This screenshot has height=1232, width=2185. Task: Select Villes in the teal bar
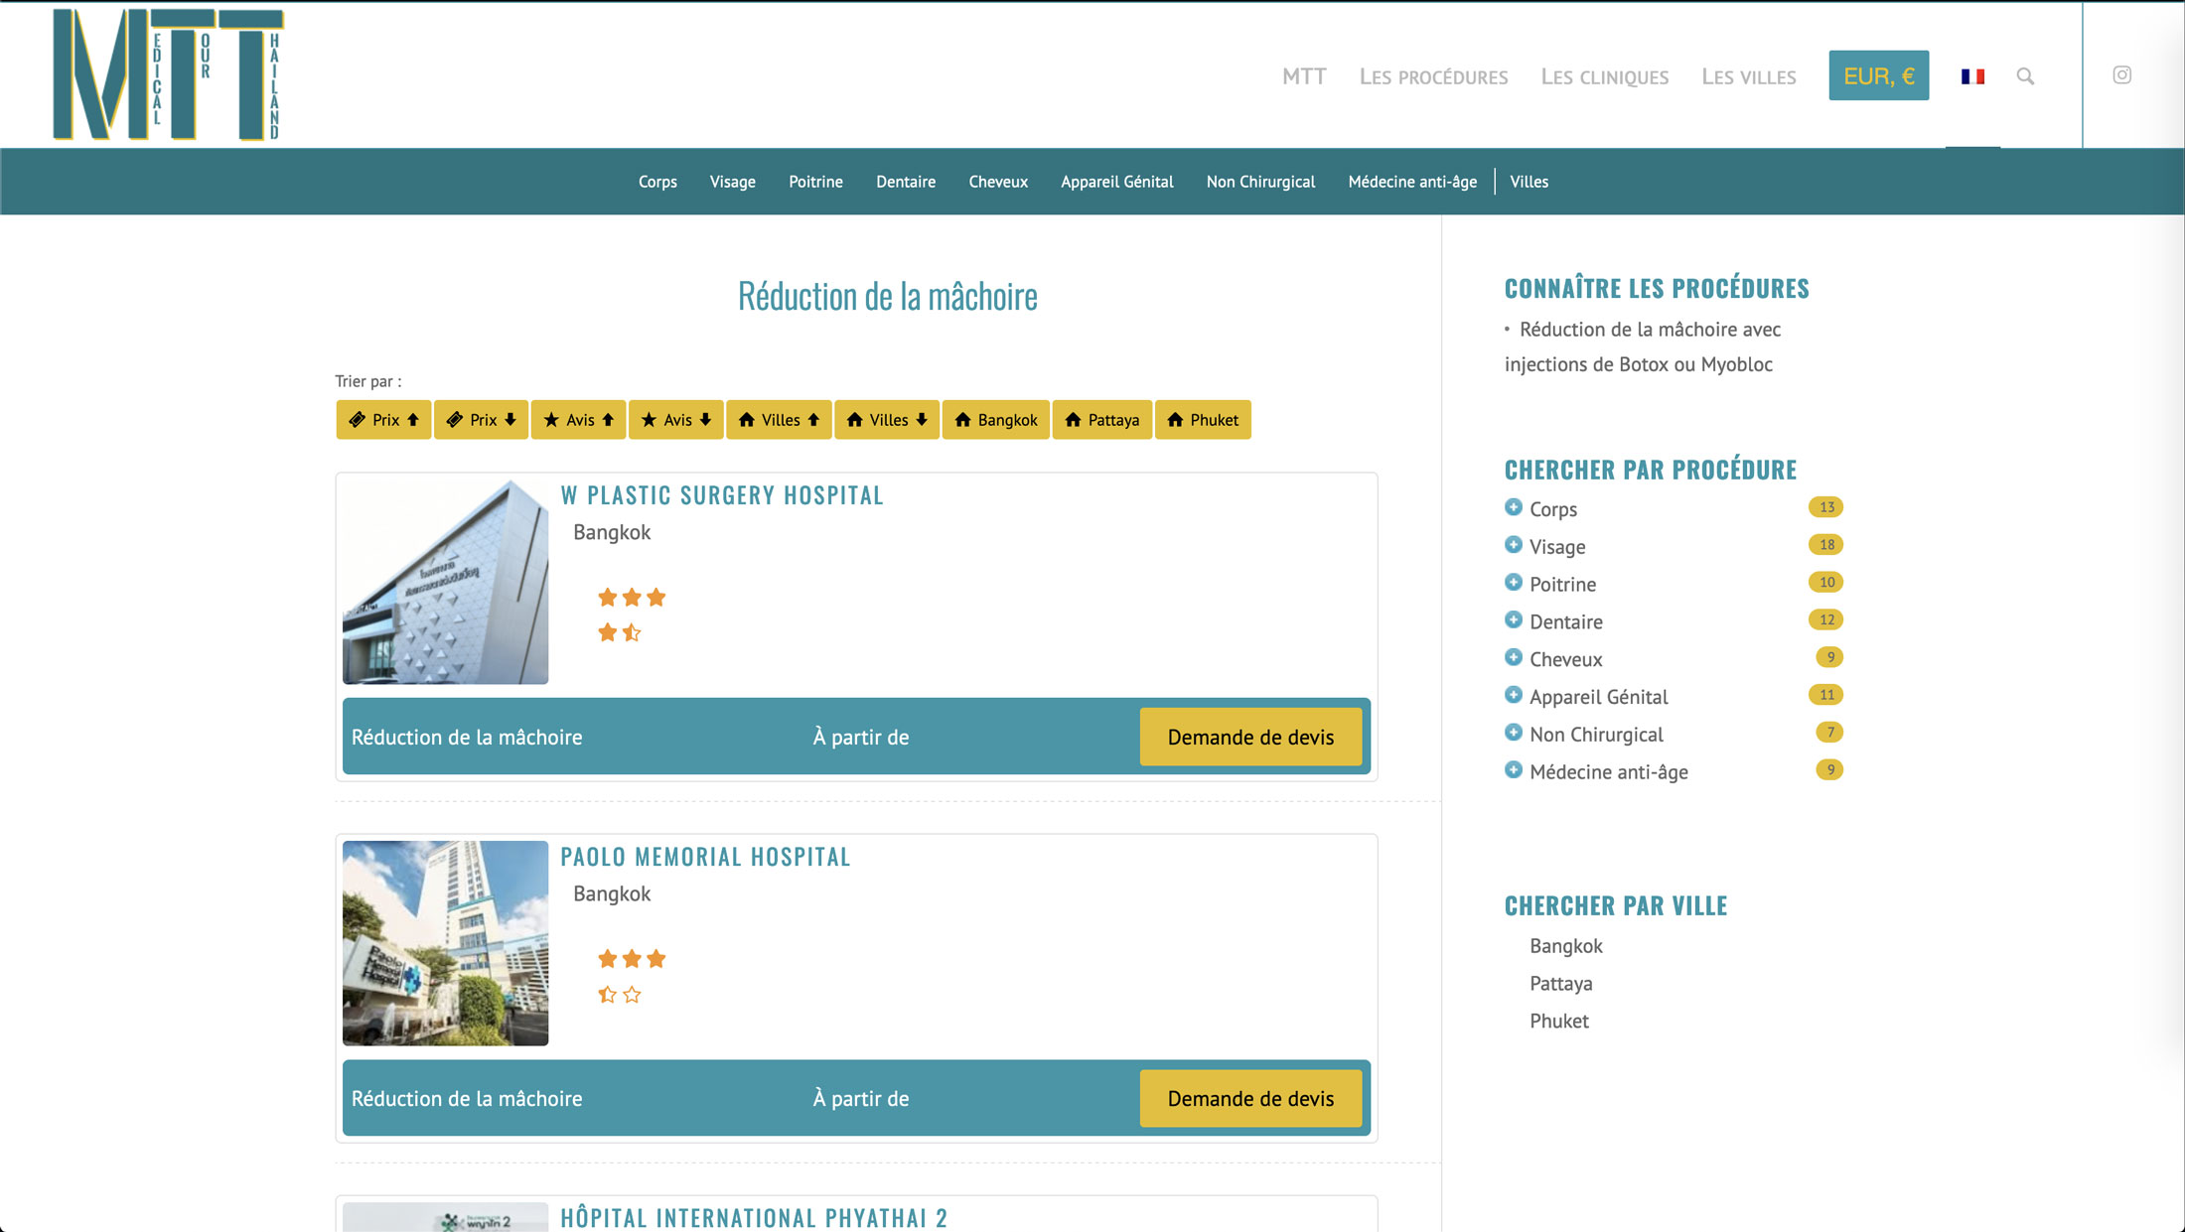click(1529, 182)
